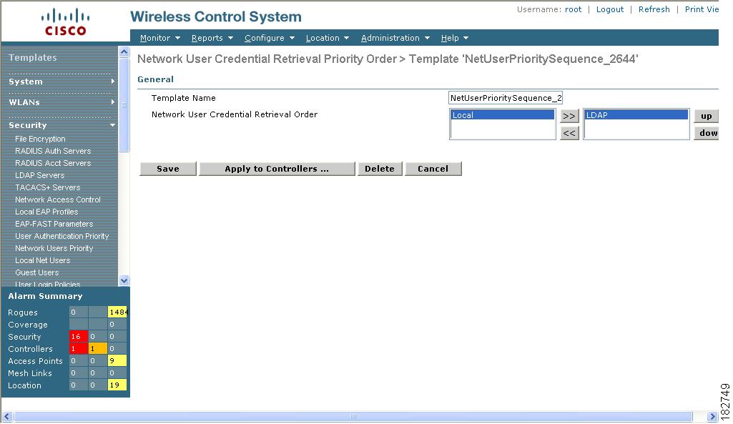Click Controllers critical alarm count 1

(x=78, y=349)
